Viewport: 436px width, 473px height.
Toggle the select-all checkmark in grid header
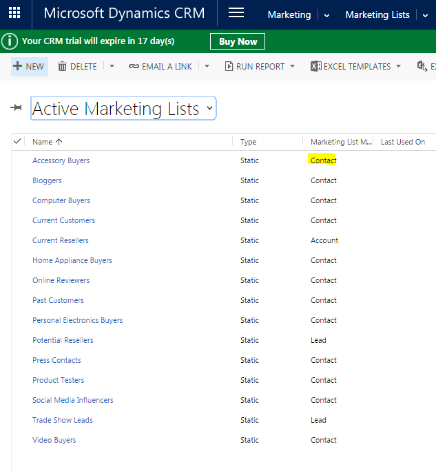click(x=17, y=142)
